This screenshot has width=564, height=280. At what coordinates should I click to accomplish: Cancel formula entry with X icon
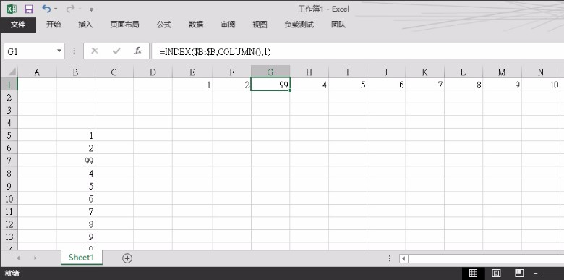pos(95,51)
